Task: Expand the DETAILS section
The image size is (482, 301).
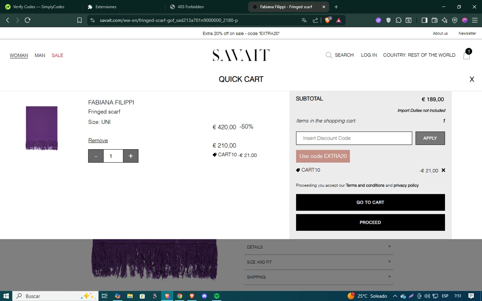Action: pyautogui.click(x=319, y=247)
